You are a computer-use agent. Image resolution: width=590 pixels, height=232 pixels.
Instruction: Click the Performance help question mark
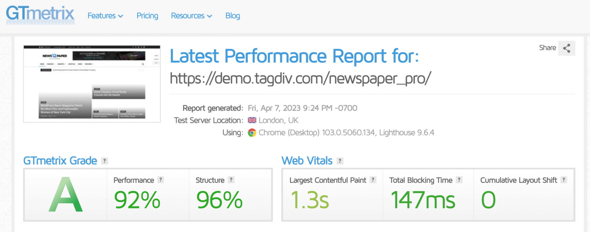[x=160, y=180]
